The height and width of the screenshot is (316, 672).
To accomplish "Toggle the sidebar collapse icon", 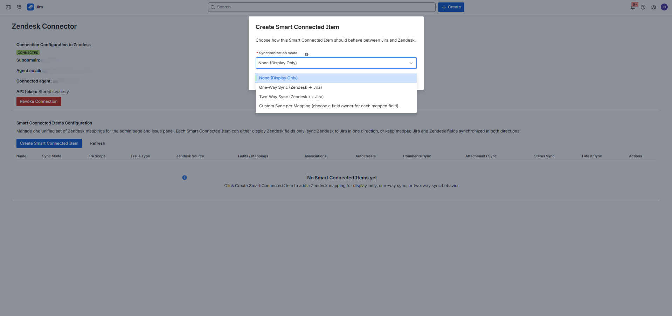I will click(x=8, y=7).
